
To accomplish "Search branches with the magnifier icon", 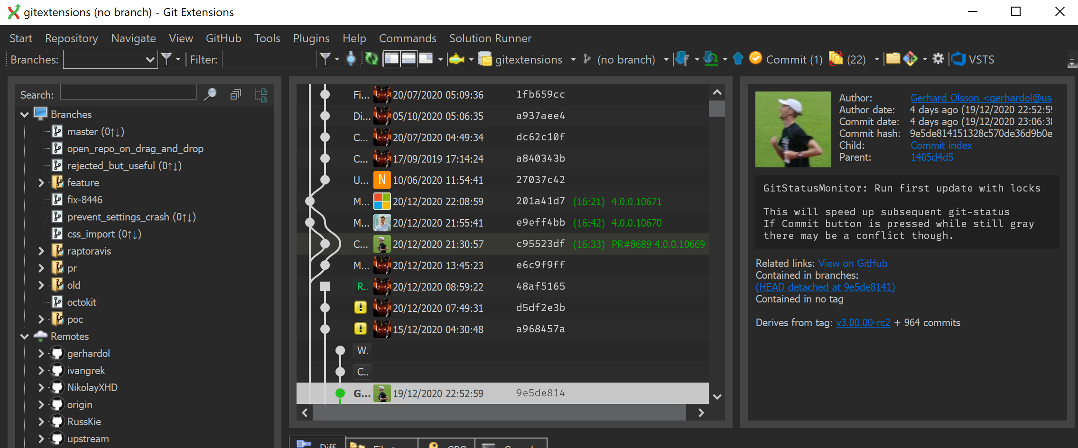I will (x=210, y=94).
